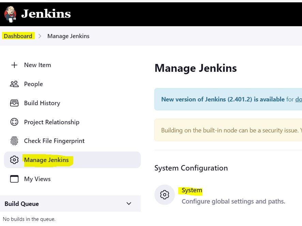Click the gear icon beside Manage Jenkins
302x226 pixels.
pos(14,160)
